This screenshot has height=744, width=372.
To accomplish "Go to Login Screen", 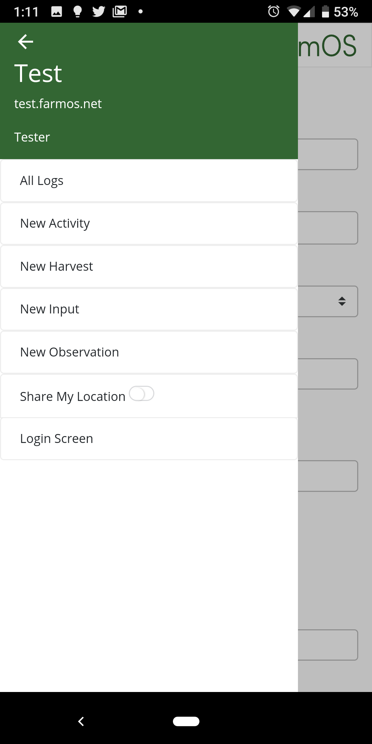I will [149, 438].
